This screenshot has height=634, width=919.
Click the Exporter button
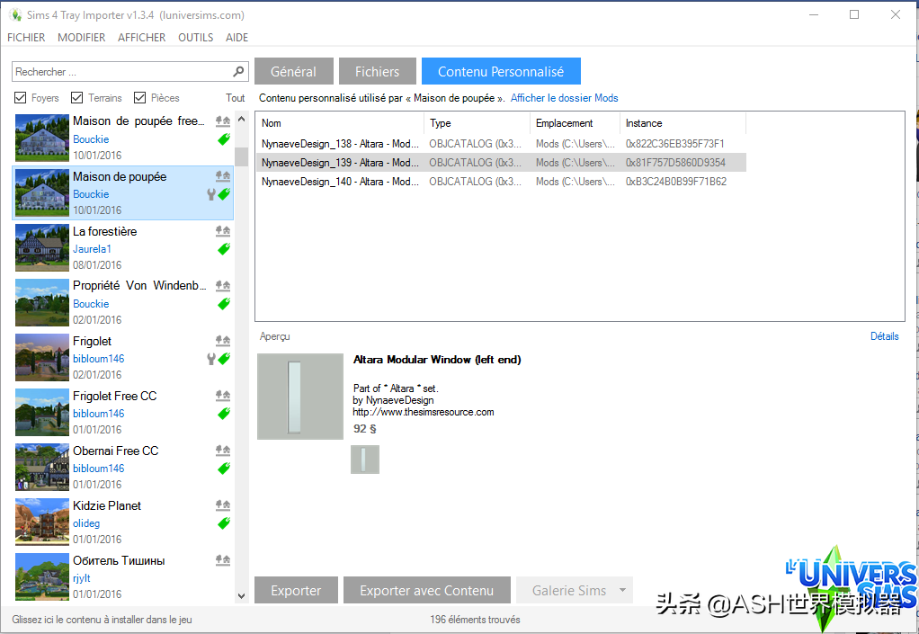pyautogui.click(x=296, y=590)
